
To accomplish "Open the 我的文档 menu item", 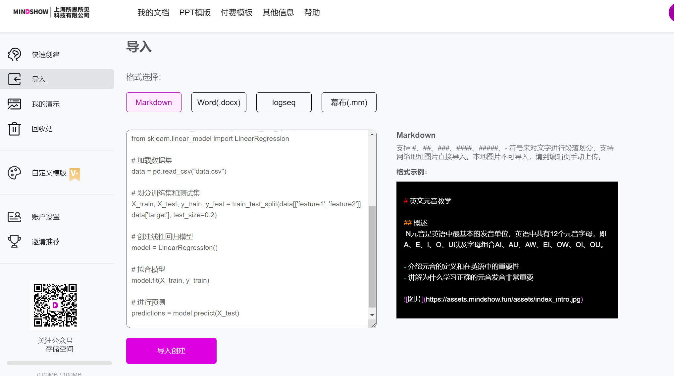I will tap(153, 13).
